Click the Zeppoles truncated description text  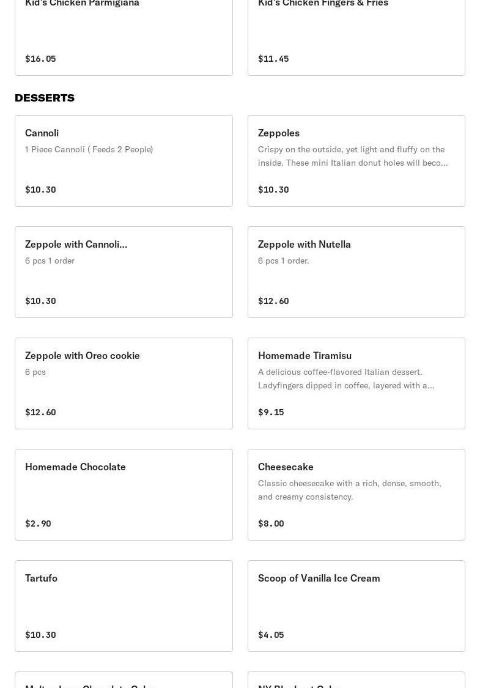[x=352, y=156]
